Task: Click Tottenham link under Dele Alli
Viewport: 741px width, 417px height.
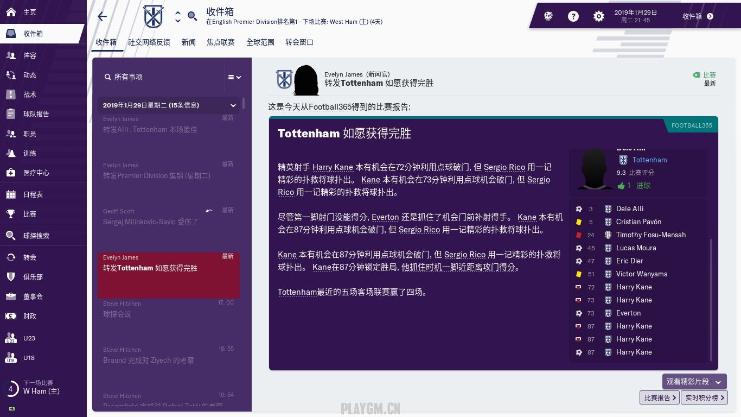Action: 649,160
